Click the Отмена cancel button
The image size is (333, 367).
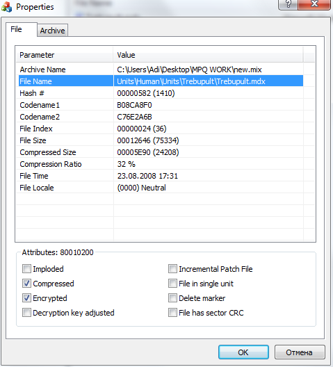click(x=300, y=352)
